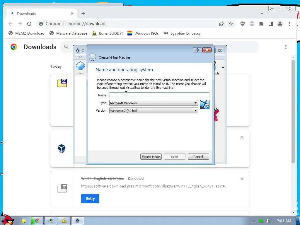300x225 pixels.
Task: Click New icon in VirtualBox Manager
Action: 80,68
